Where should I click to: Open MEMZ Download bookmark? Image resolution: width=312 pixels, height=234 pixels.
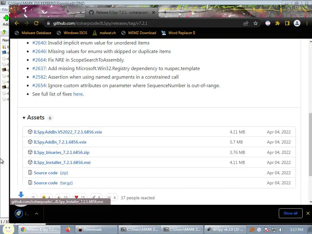point(139,33)
